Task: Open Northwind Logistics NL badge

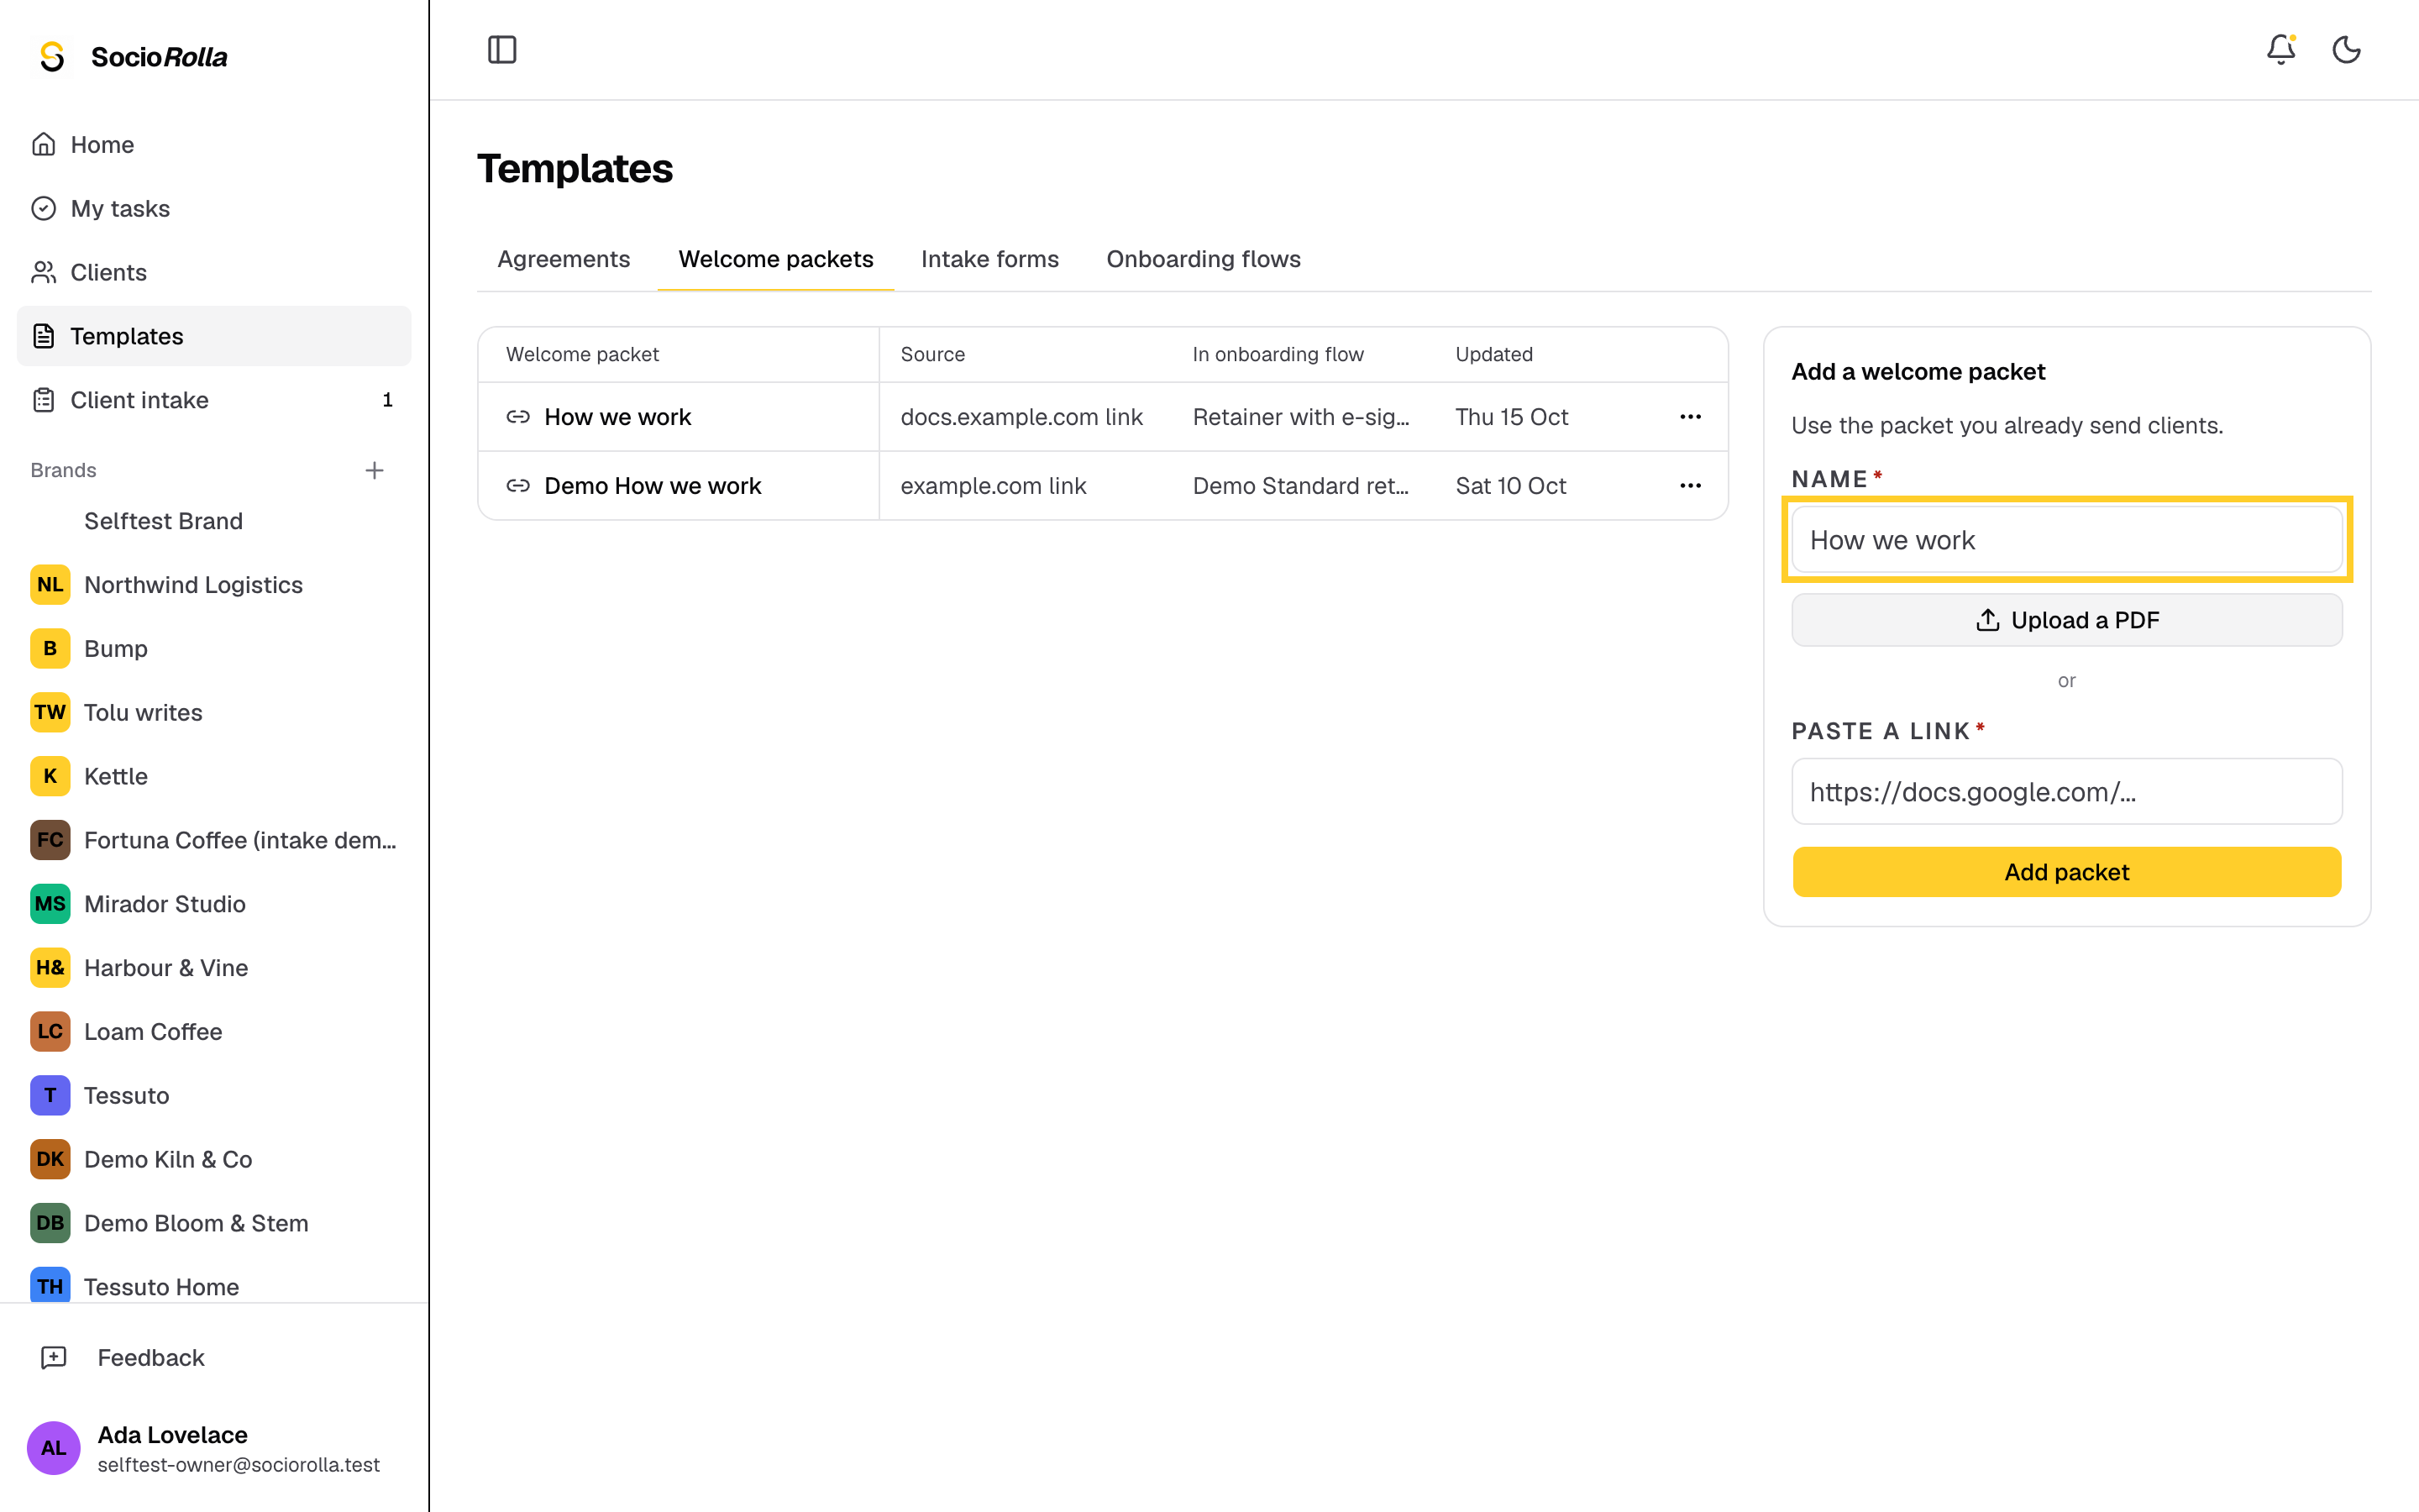Action: 50,585
